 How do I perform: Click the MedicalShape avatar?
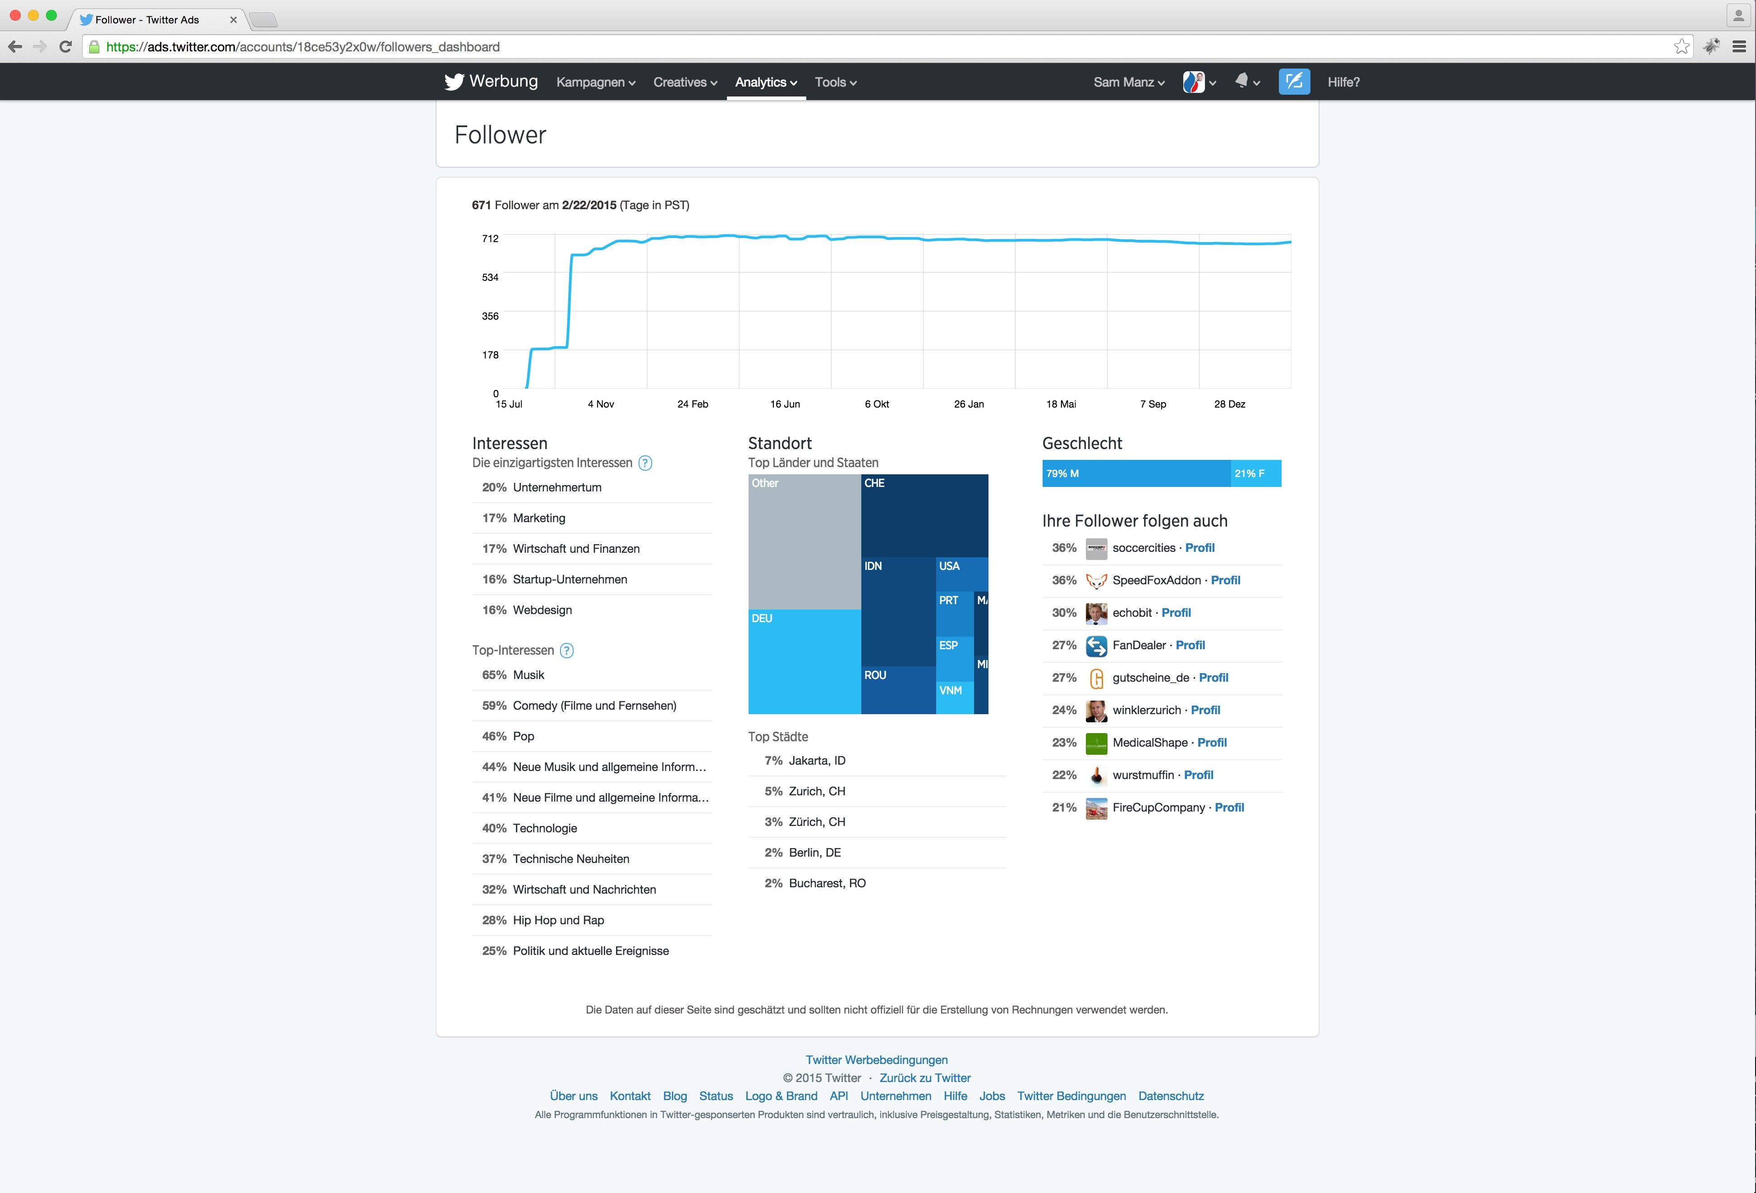click(x=1096, y=743)
